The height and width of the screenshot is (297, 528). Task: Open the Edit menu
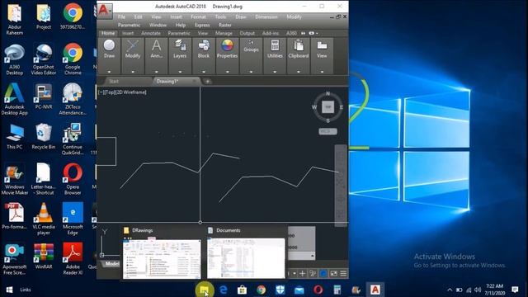[138, 16]
